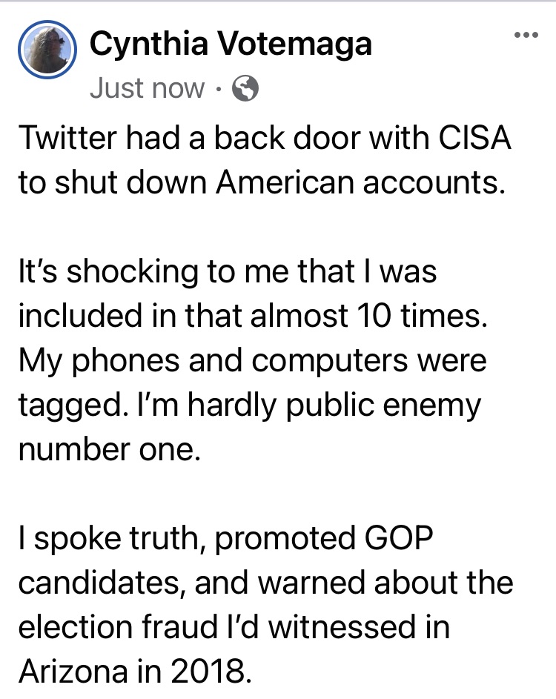Open the Cynthia Votemaga profile name link
Screen dimensions: 556x699
(231, 45)
